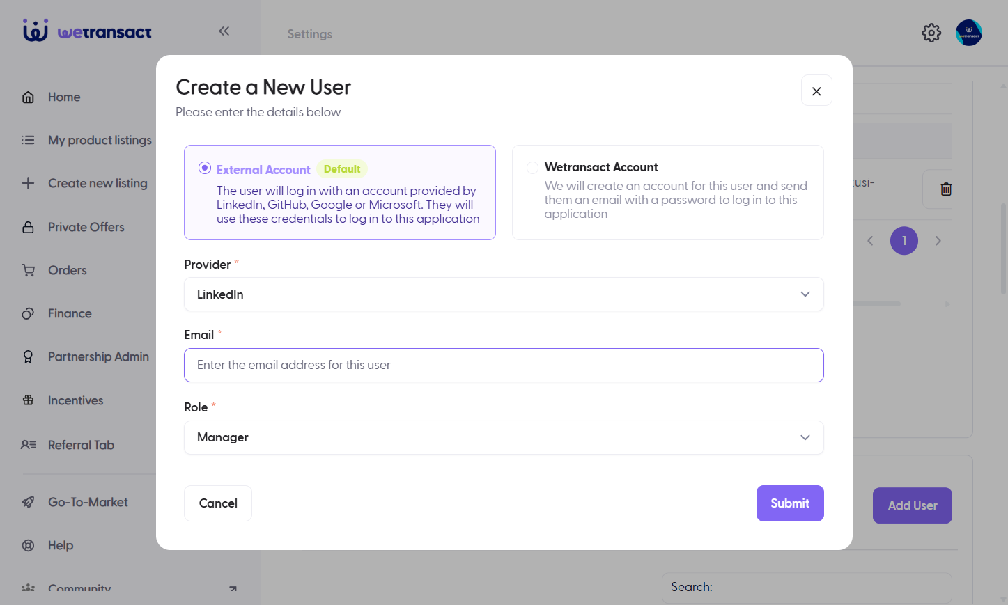Submit the new user form

click(x=790, y=503)
